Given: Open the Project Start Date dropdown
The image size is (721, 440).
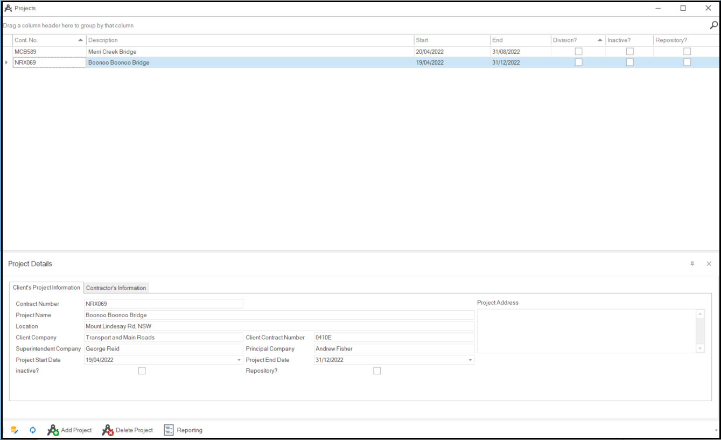Looking at the screenshot, I should coord(239,360).
